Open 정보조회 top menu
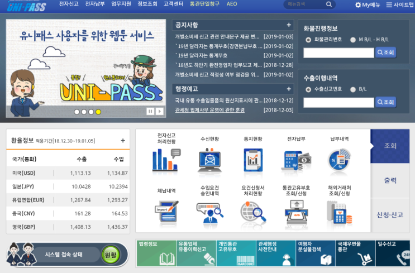Screen dimensions: 415x273 coord(147,4)
